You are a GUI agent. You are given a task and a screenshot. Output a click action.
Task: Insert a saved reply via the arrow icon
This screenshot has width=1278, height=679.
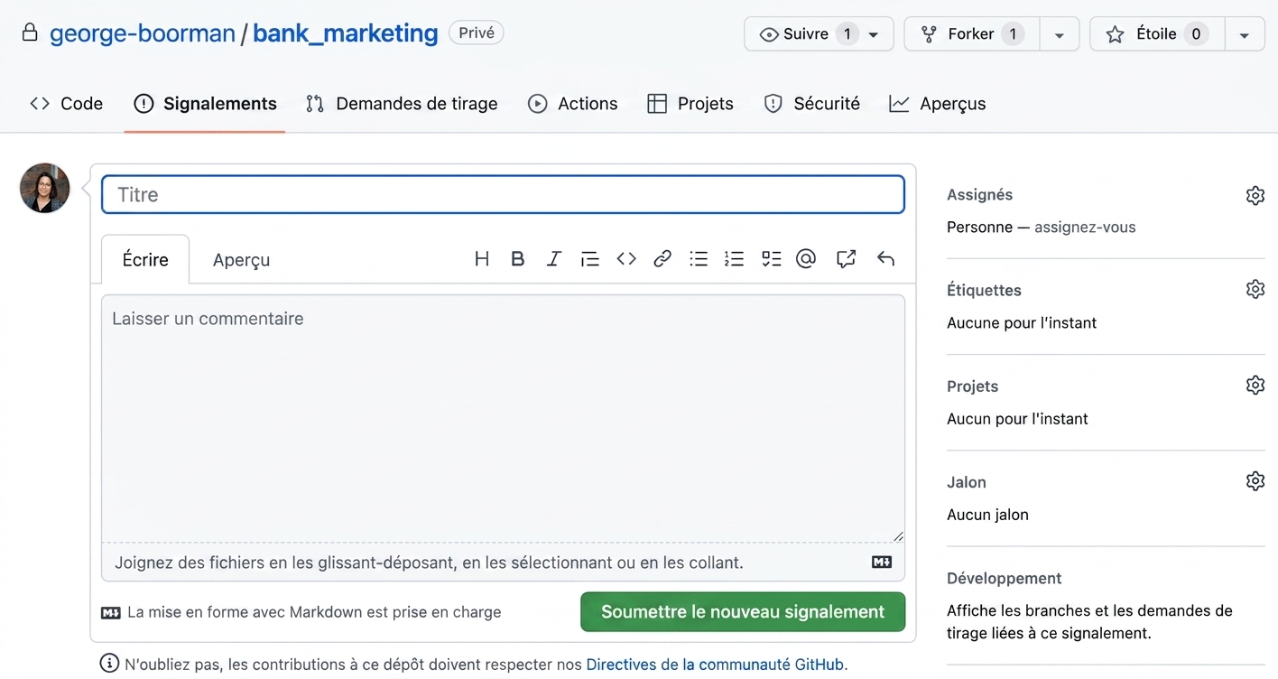pyautogui.click(x=885, y=259)
